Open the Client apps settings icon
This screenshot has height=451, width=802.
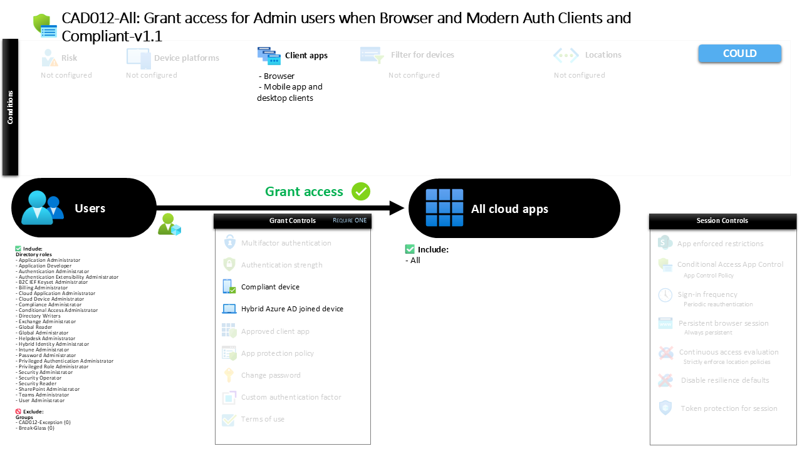coord(269,56)
